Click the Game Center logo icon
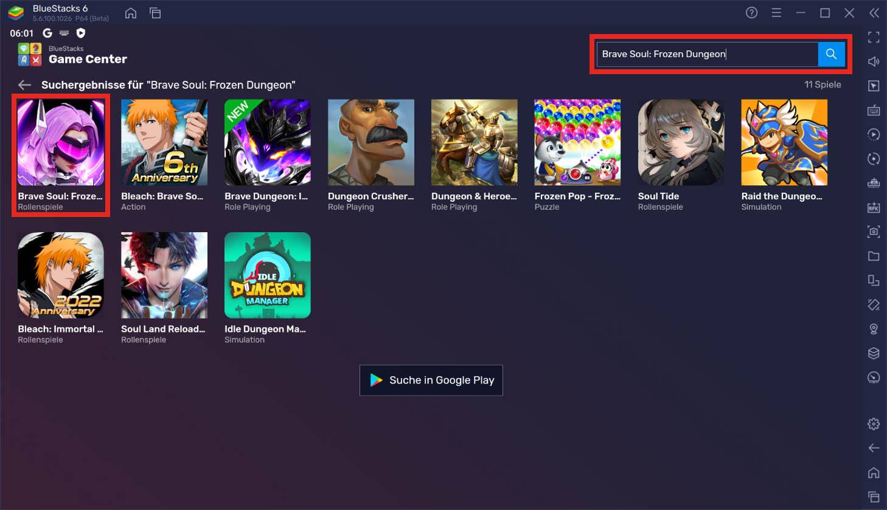The width and height of the screenshot is (887, 510). click(30, 54)
